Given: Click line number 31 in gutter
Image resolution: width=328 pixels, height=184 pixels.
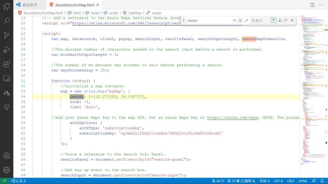Looking at the screenshot, I should [23, 81].
